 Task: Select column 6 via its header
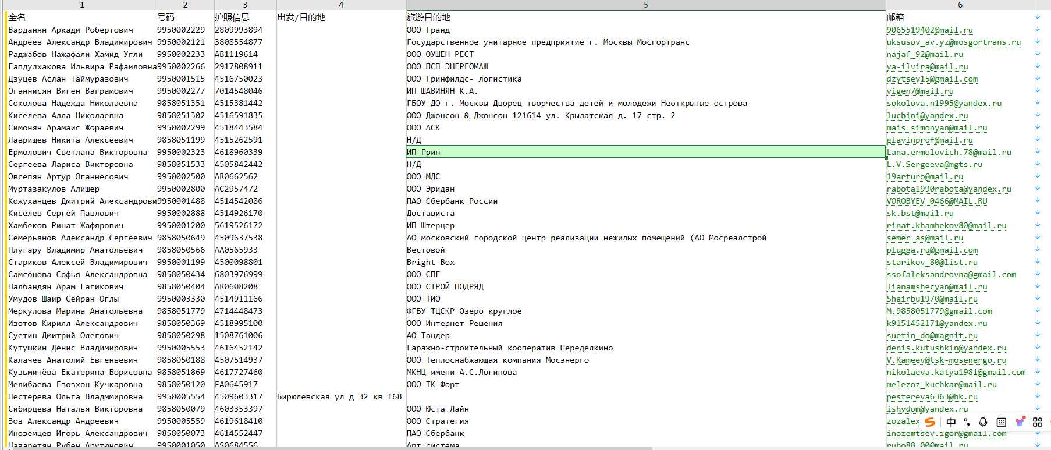(x=960, y=5)
